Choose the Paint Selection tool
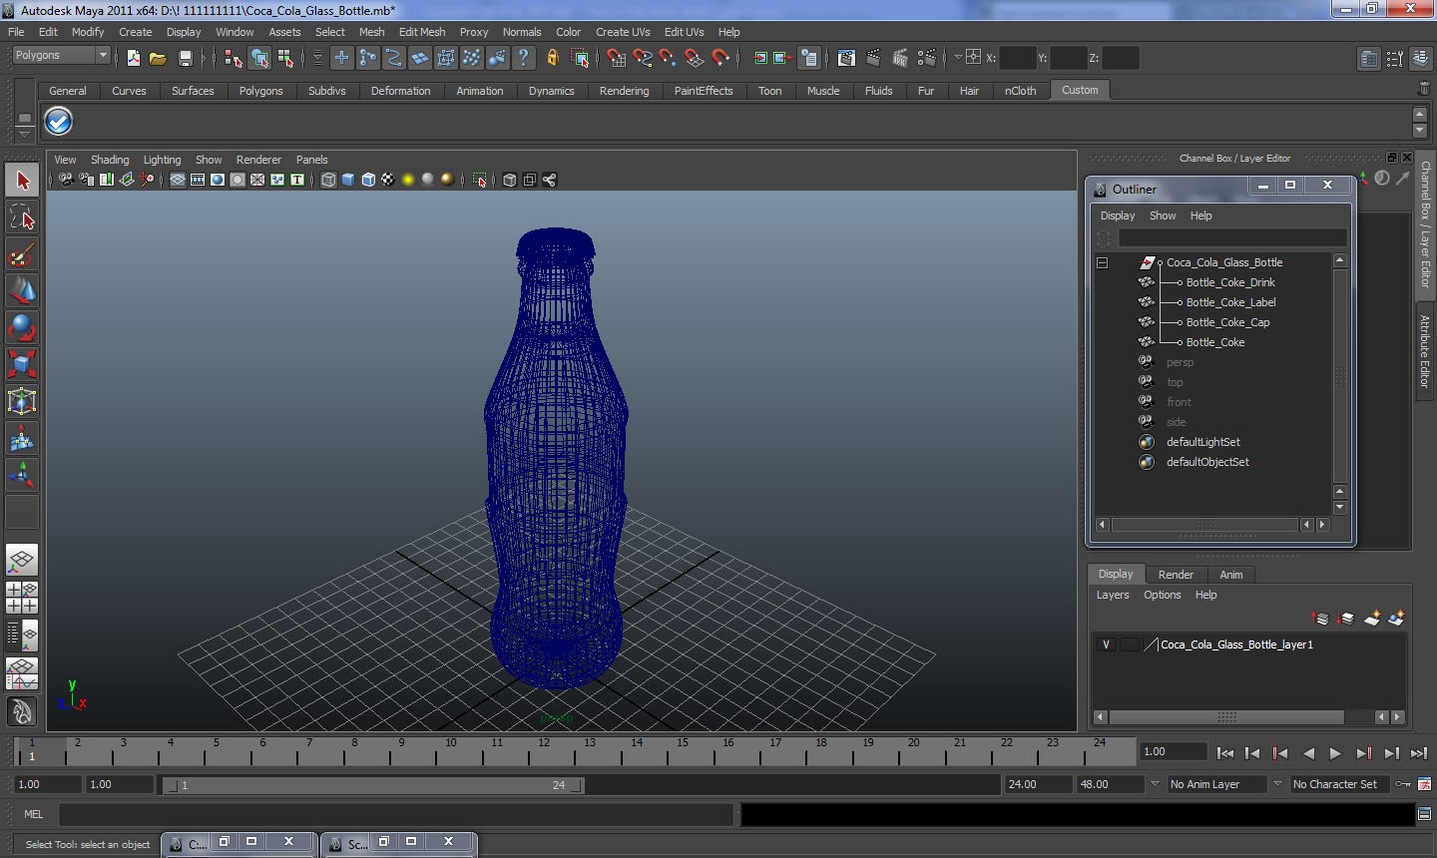This screenshot has width=1437, height=858. [x=22, y=254]
